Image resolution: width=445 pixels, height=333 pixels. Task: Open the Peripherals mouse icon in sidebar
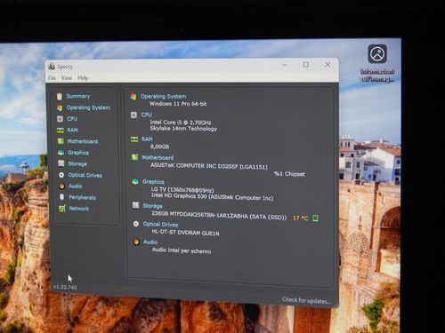[61, 197]
